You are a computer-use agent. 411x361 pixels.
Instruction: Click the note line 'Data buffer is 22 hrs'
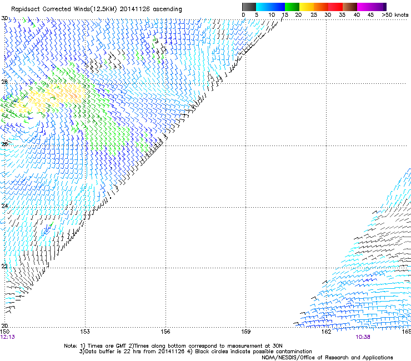point(113,352)
